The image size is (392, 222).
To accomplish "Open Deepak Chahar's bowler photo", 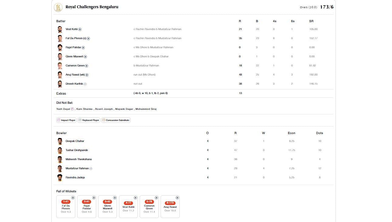I will tap(60, 141).
